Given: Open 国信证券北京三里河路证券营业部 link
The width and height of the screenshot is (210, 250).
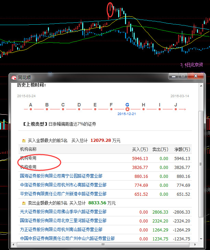Looking at the screenshot, I should (x=63, y=221).
